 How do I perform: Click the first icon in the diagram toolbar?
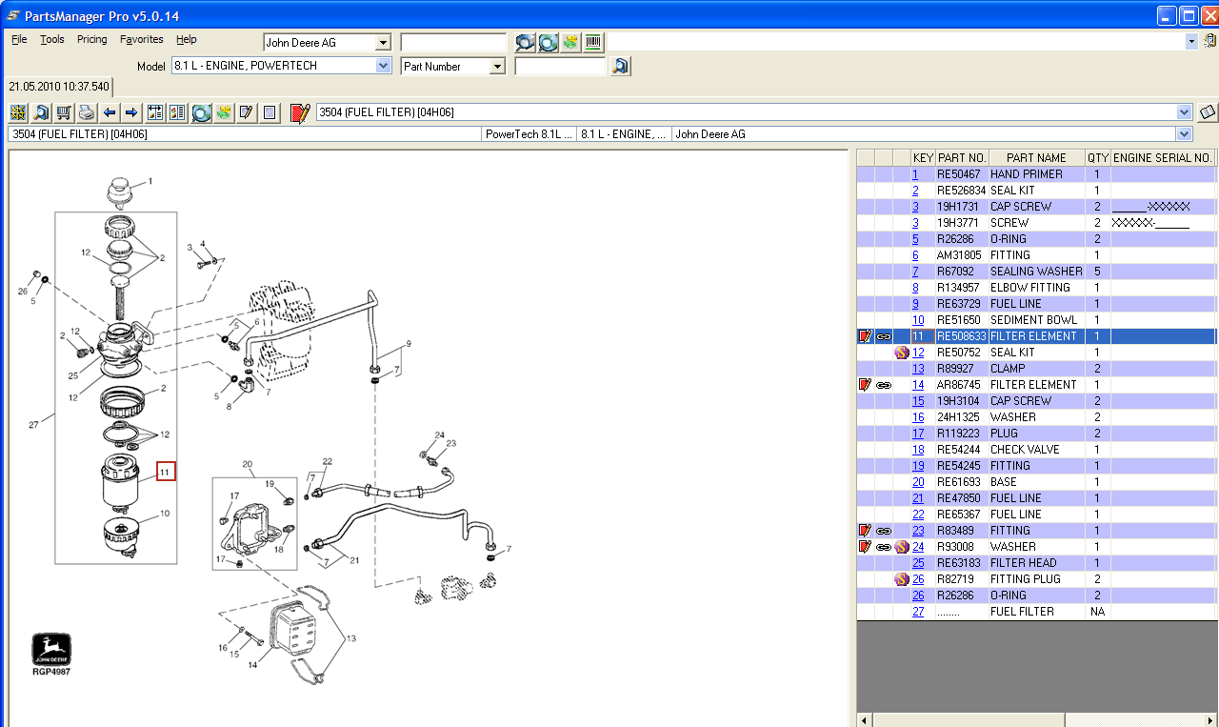pos(18,112)
